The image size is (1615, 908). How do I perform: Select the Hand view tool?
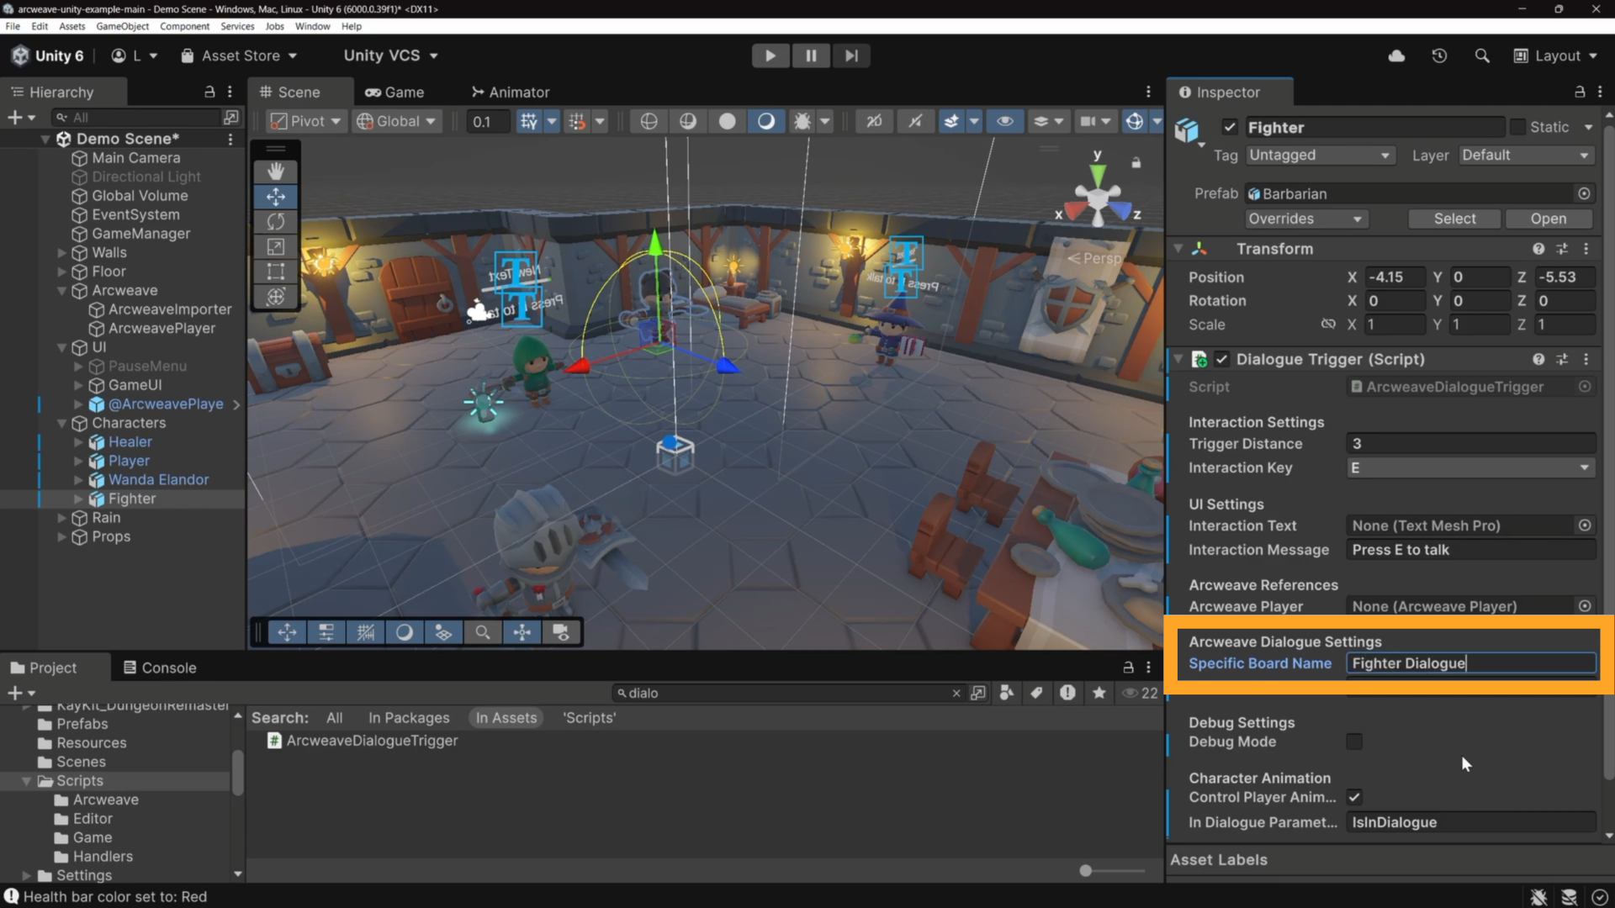coord(276,171)
